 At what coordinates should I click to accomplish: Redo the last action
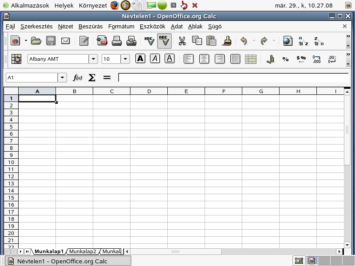coord(264,41)
